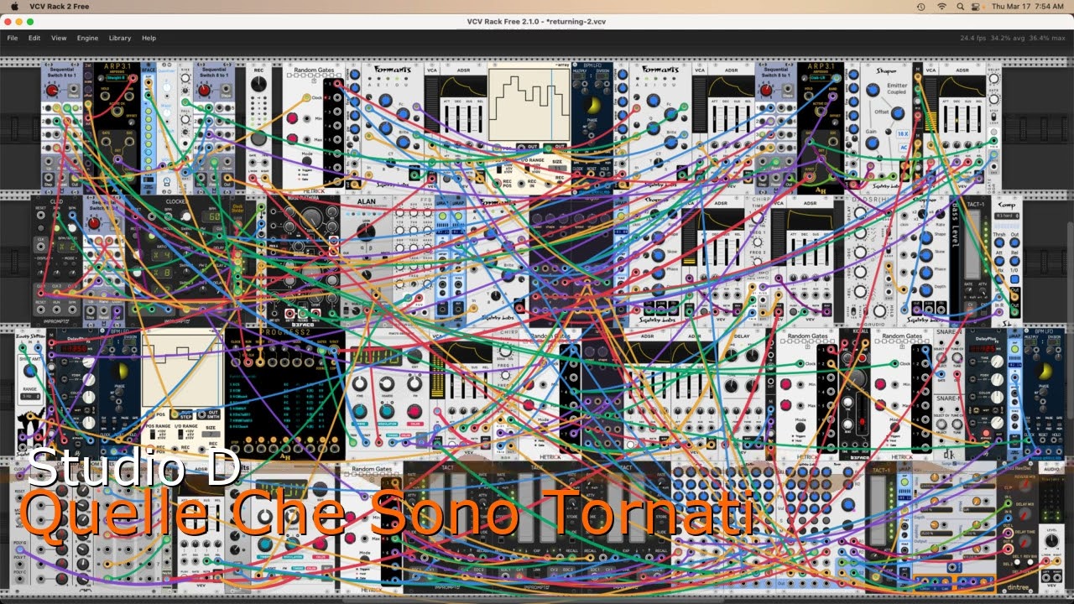Open the Comp ratio dropdown
The image size is (1074, 604).
[x=1007, y=216]
